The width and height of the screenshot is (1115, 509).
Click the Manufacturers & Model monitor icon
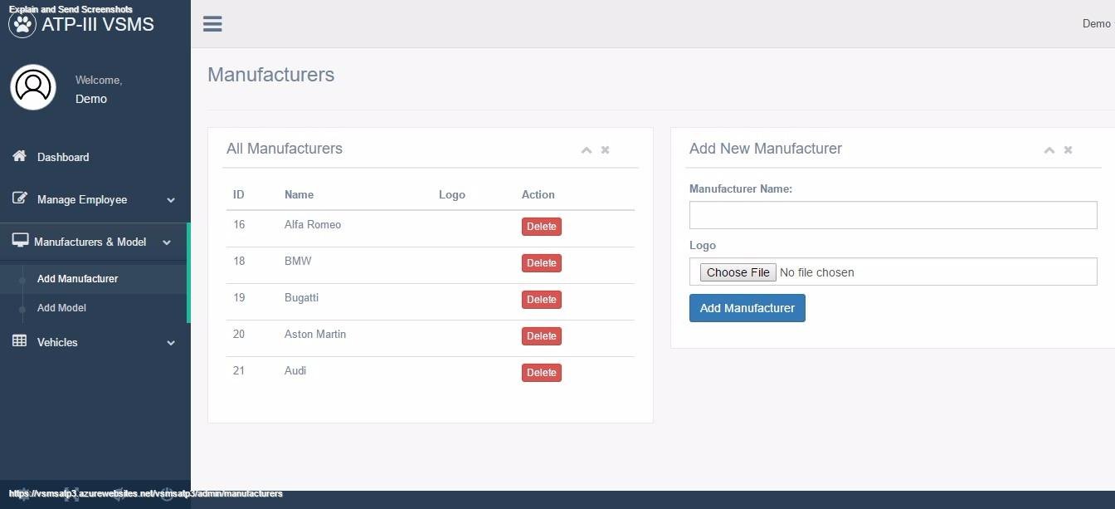click(x=20, y=241)
